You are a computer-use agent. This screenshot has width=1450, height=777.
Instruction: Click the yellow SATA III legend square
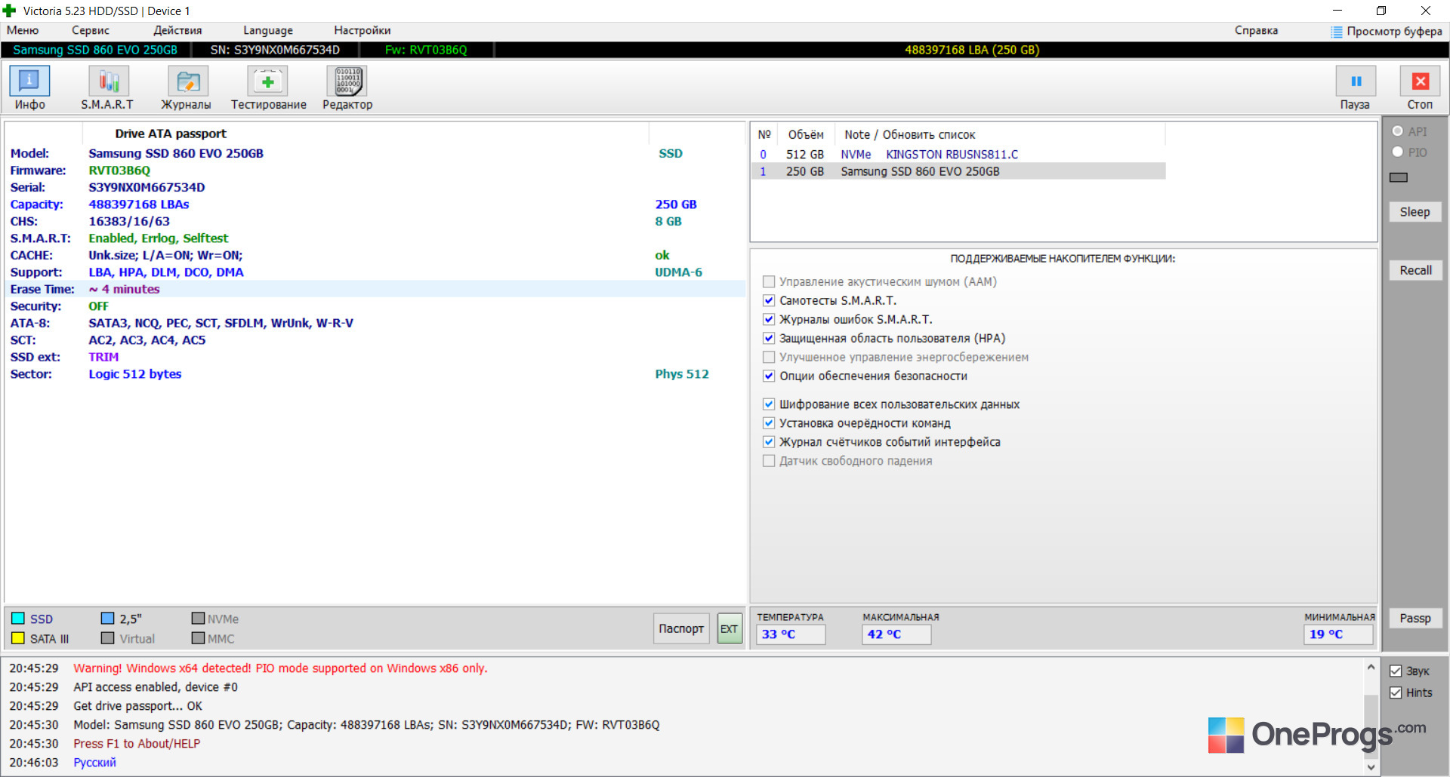18,638
